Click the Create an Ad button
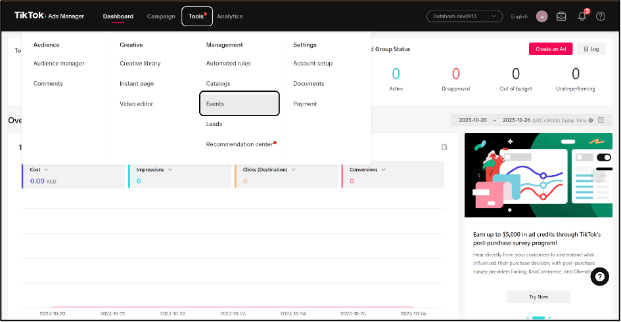This screenshot has height=322, width=621. [551, 49]
